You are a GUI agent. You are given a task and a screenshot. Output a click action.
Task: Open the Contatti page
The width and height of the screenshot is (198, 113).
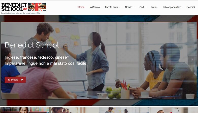click(191, 7)
